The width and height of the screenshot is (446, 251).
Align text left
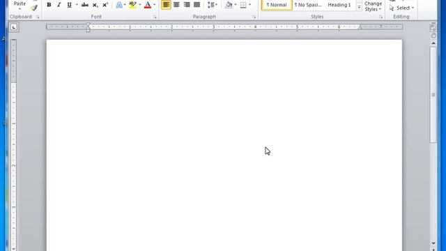(166, 5)
